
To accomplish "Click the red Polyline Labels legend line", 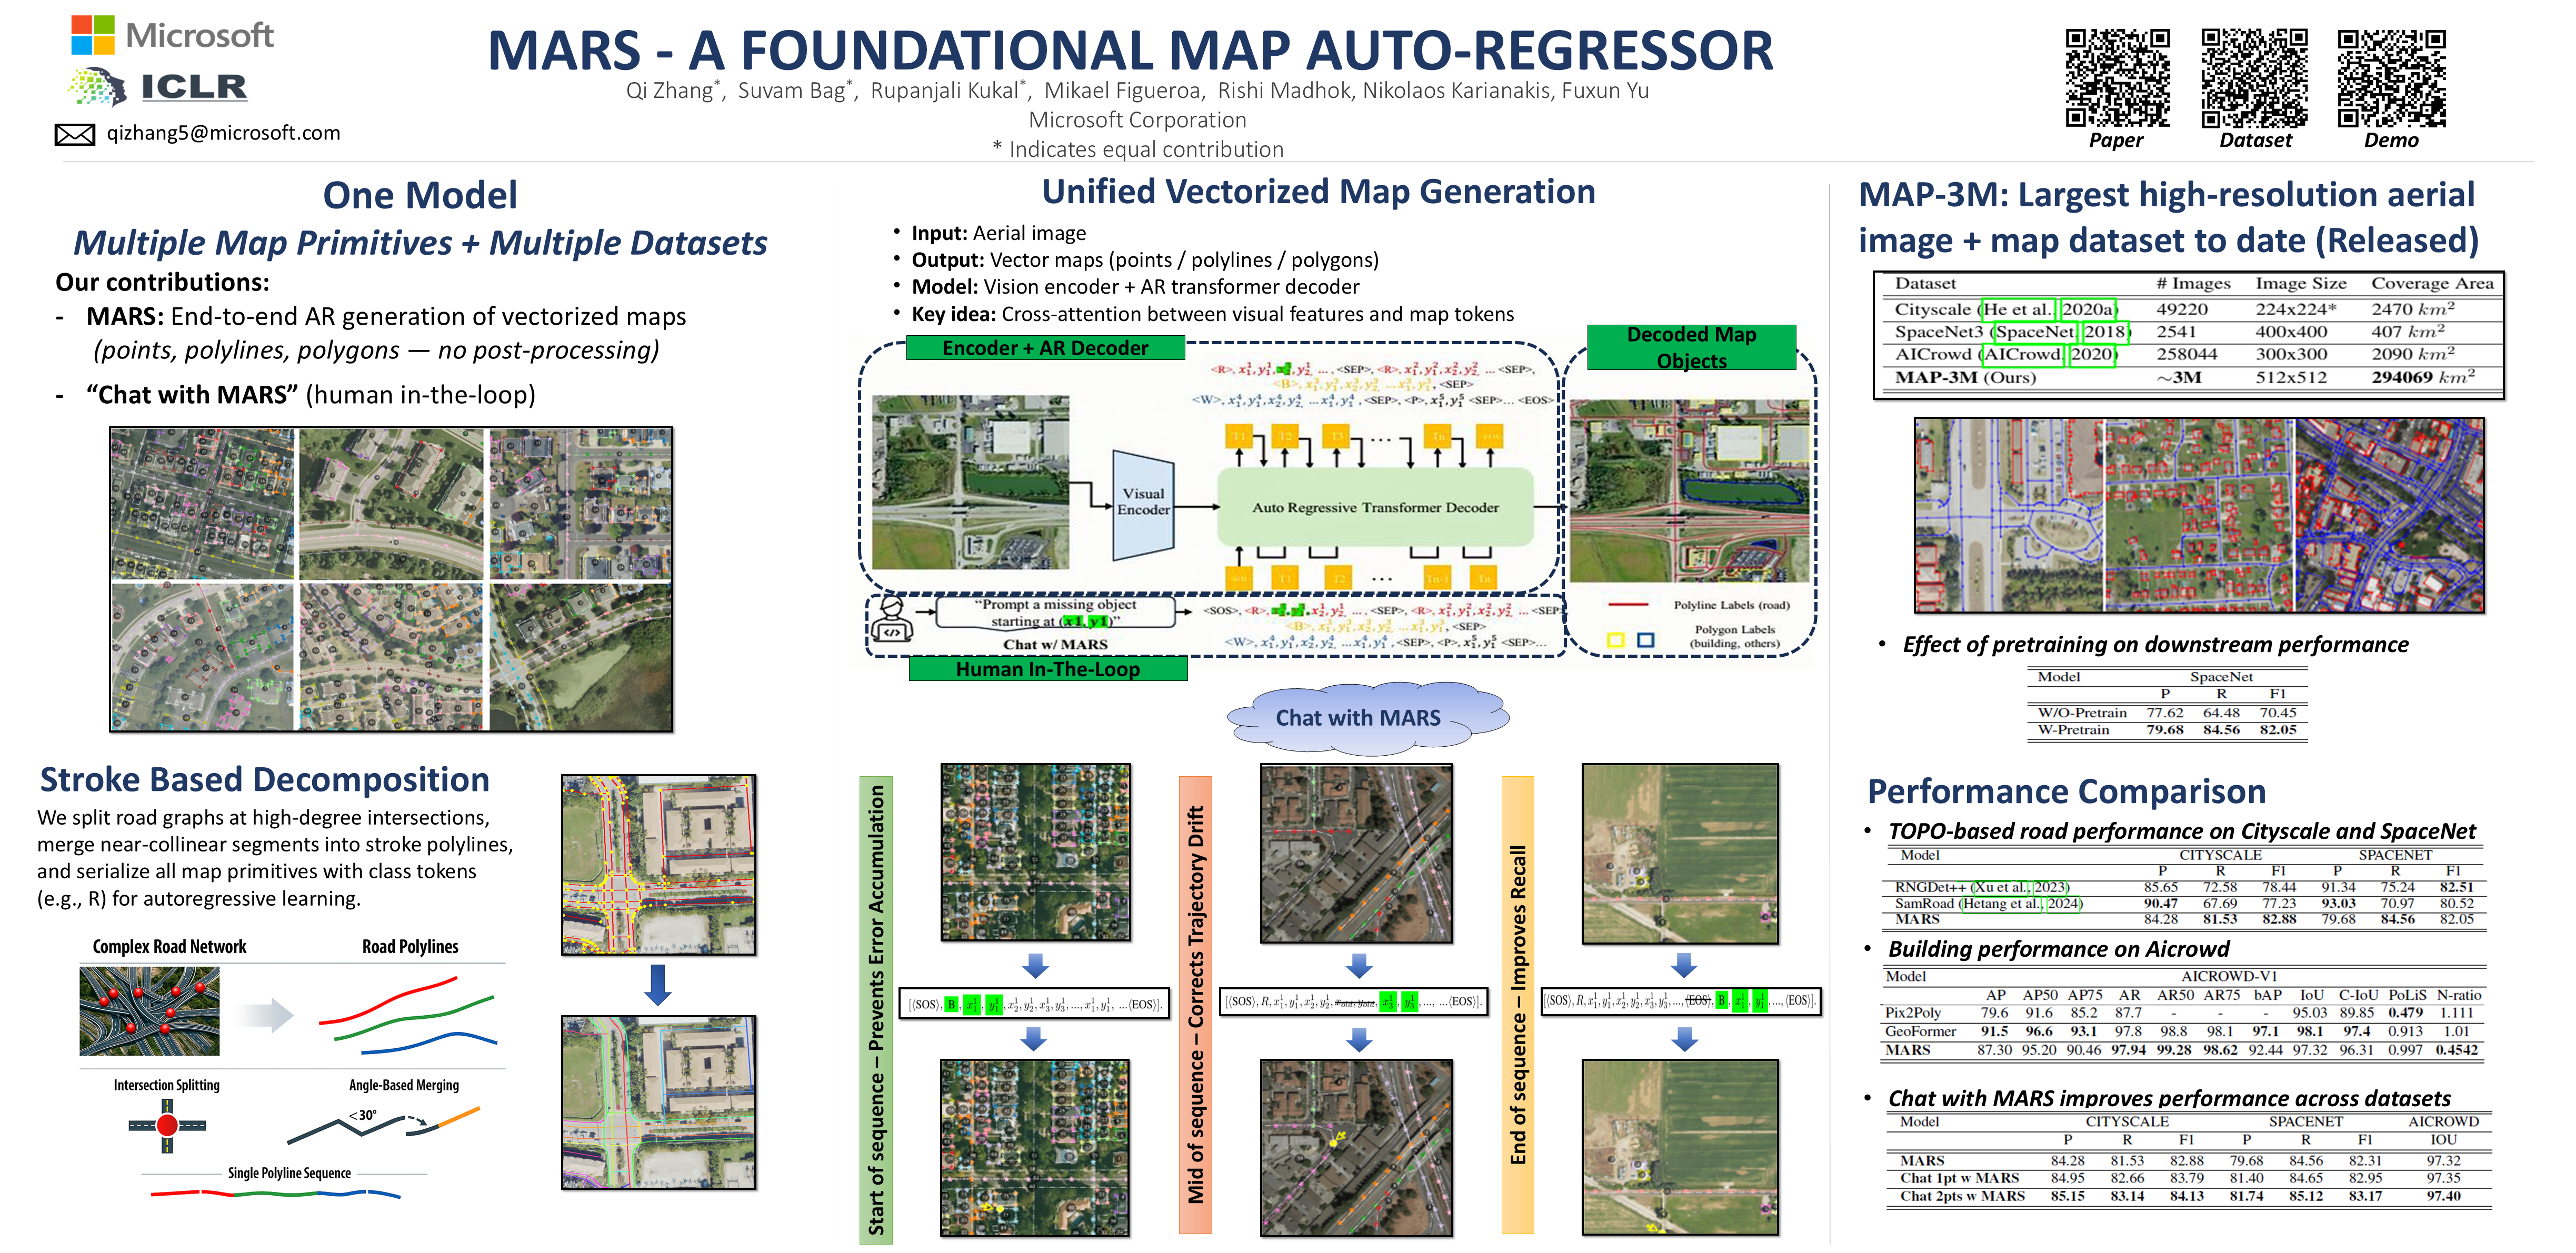I will point(1628,605).
